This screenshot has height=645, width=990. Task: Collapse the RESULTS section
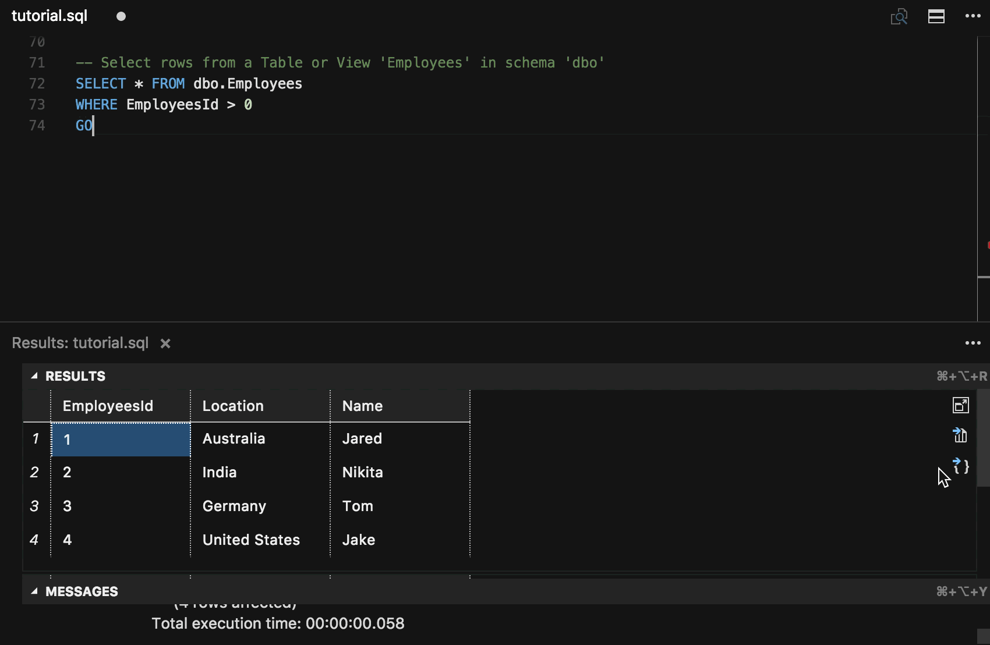(35, 376)
